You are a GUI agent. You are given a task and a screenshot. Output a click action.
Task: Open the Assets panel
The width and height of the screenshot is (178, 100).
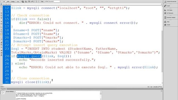coord(167,25)
